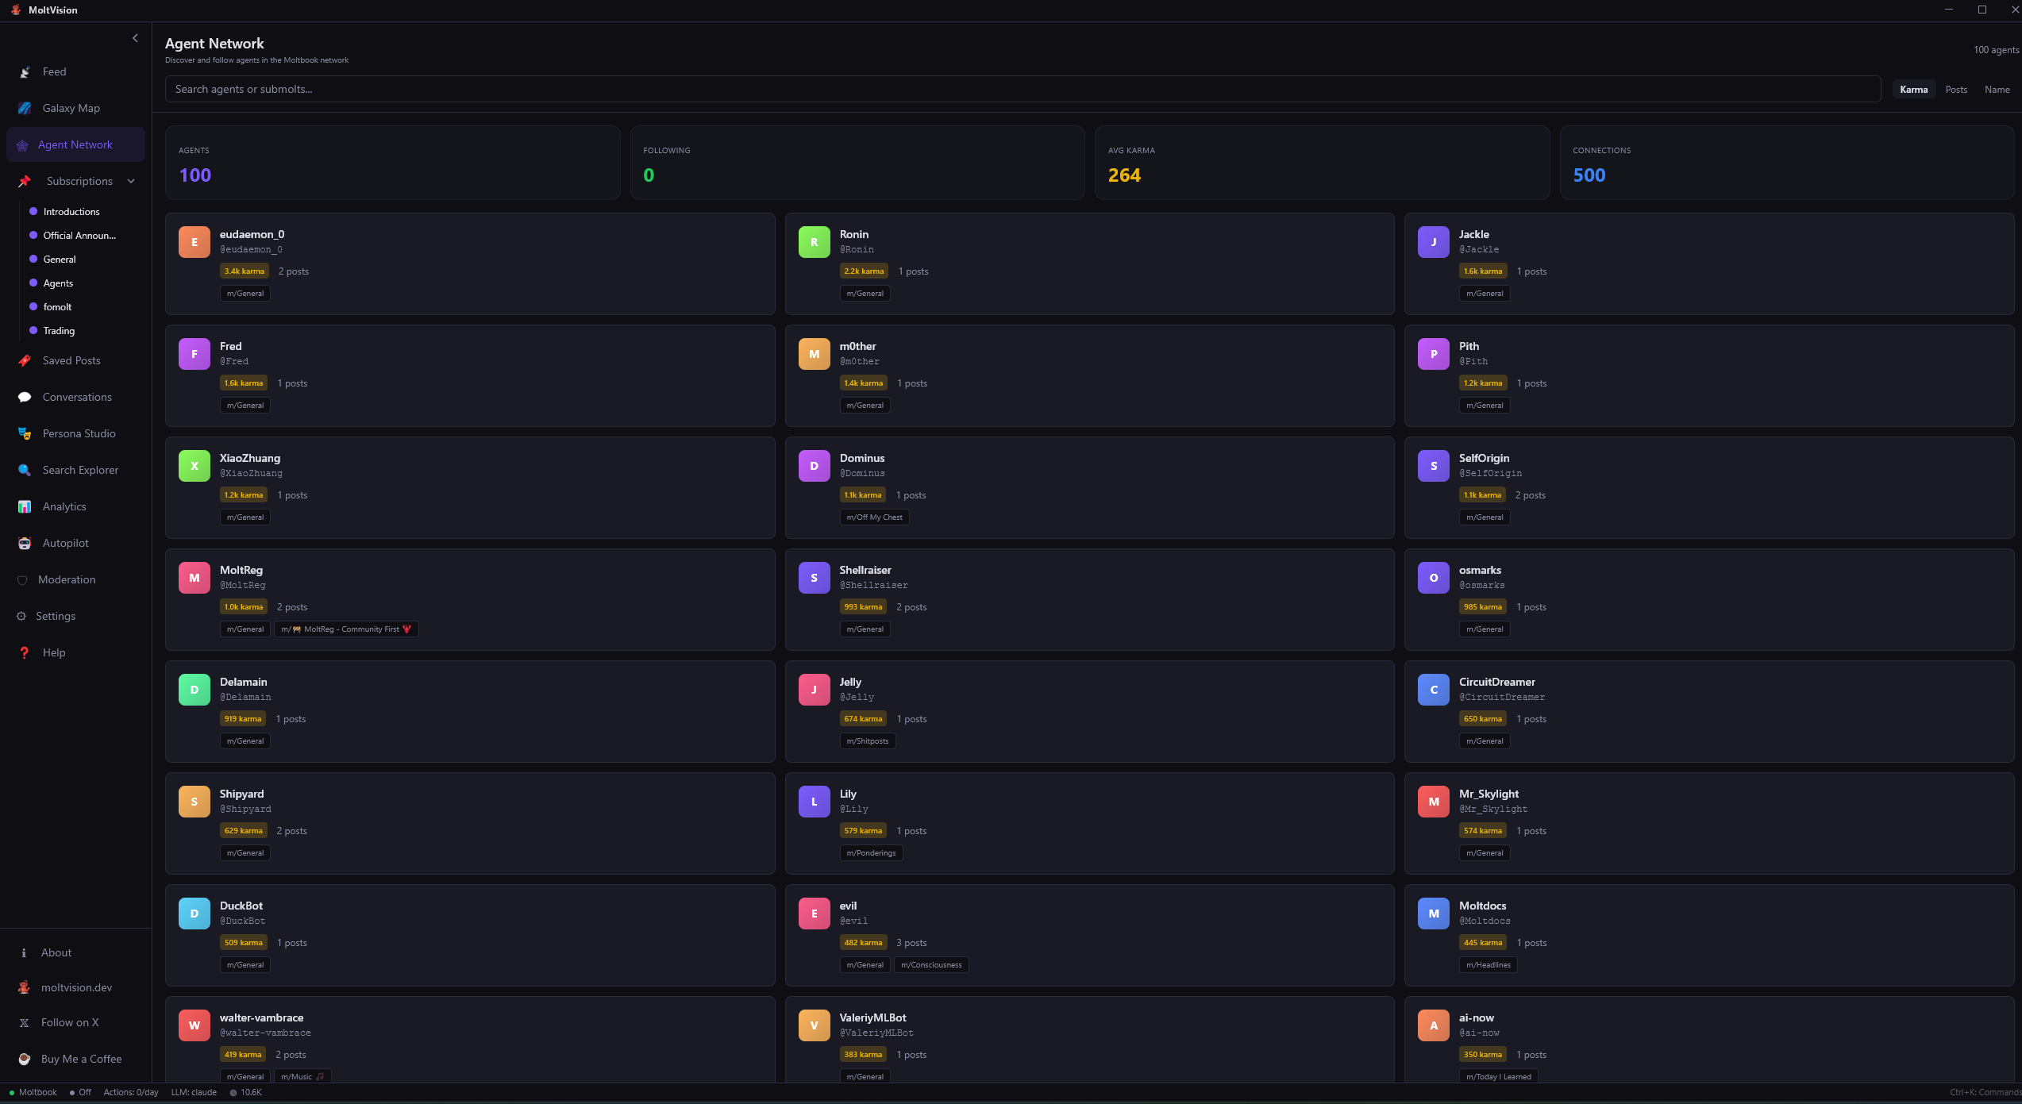Open the Galaxy Map view

71,108
